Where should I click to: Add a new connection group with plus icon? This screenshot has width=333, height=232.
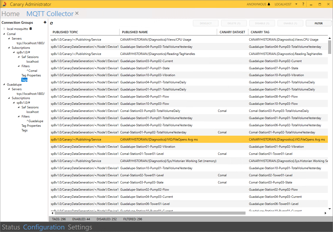coord(45,22)
